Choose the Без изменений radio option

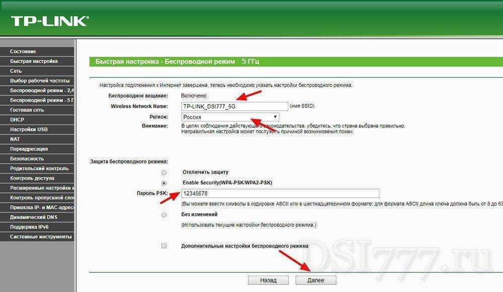point(164,215)
